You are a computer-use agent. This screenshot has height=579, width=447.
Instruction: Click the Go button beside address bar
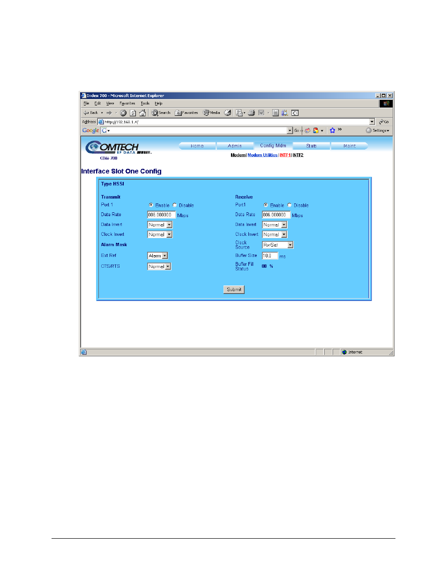(384, 122)
